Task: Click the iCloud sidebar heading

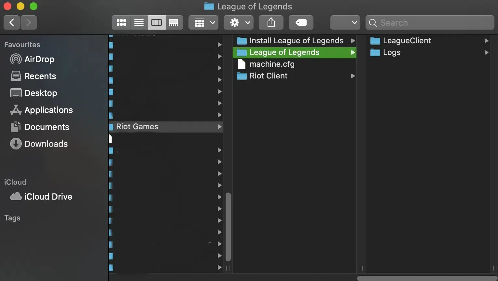Action: [15, 182]
